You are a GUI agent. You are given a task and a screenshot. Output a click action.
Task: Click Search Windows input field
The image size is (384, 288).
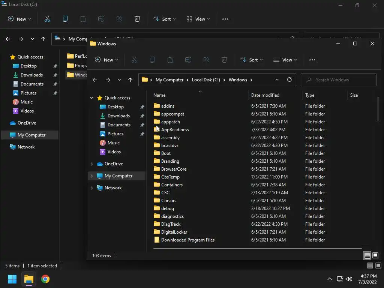tap(339, 80)
